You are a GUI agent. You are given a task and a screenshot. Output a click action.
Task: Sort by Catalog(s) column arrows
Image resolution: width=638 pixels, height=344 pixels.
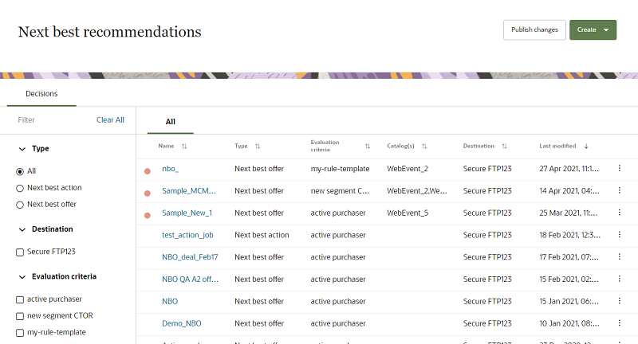click(424, 147)
